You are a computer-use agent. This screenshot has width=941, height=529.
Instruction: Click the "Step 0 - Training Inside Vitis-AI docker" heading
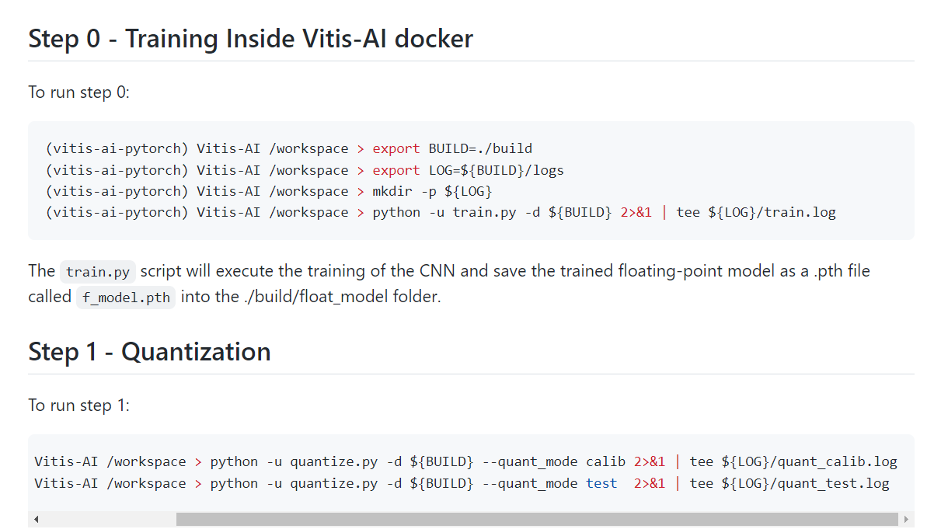coord(250,38)
